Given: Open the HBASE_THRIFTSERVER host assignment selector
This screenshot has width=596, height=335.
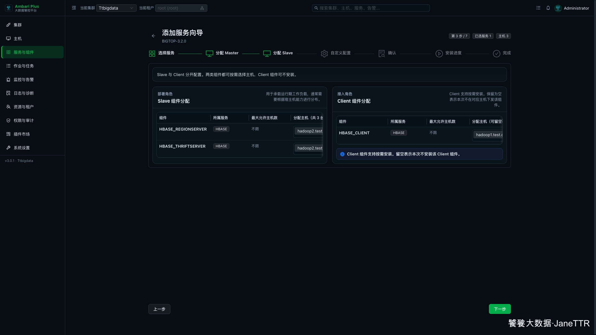Looking at the screenshot, I should point(308,149).
